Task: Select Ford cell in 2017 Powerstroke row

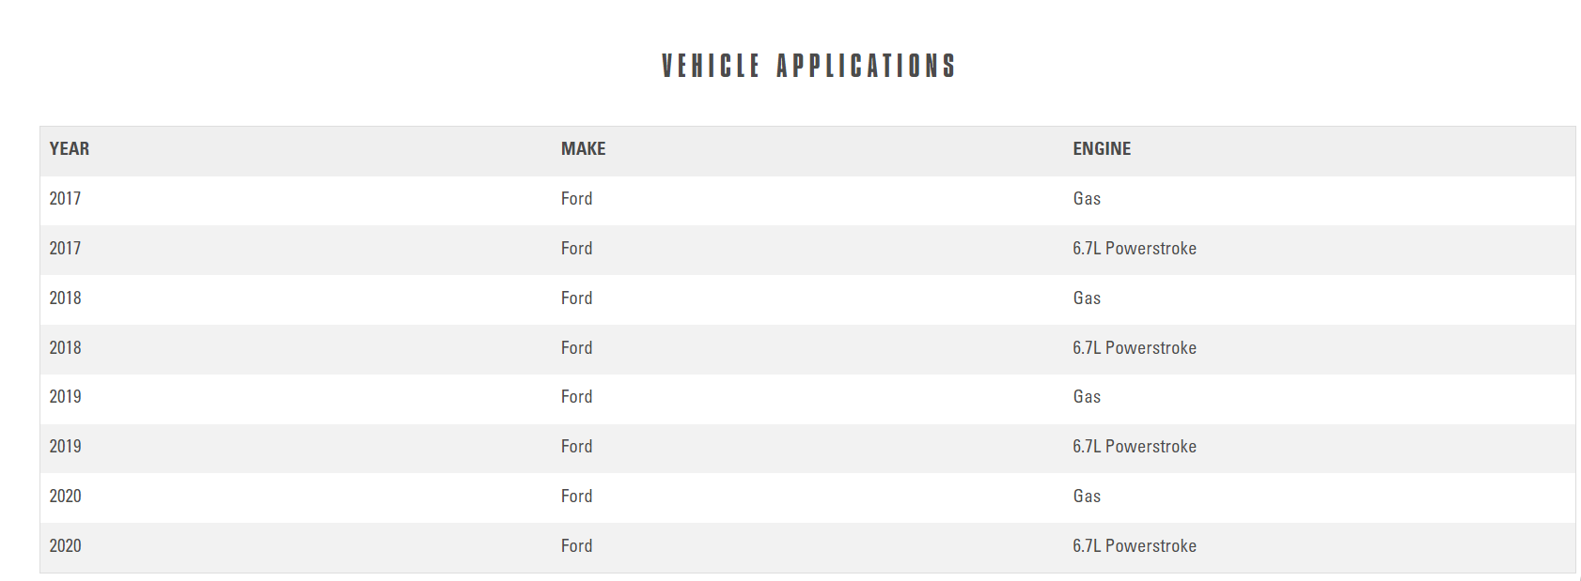Action: [576, 249]
